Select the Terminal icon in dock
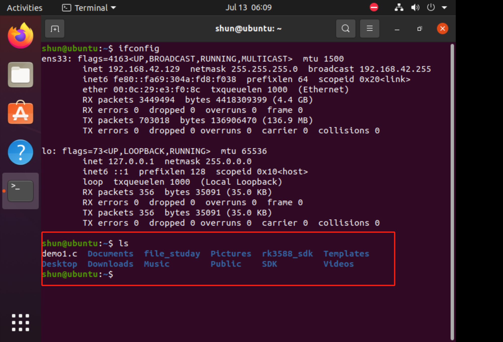This screenshot has width=503, height=342. click(20, 191)
